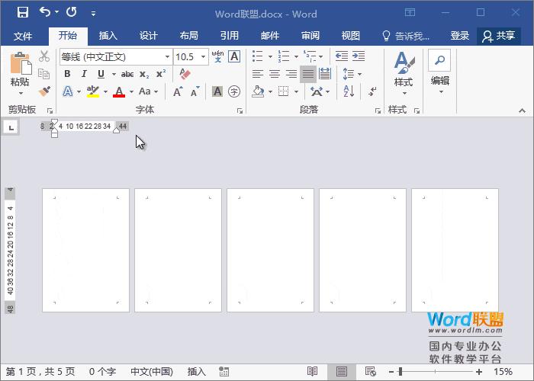Click the Save icon in quick access toolbar
This screenshot has height=381, width=534.
click(23, 13)
